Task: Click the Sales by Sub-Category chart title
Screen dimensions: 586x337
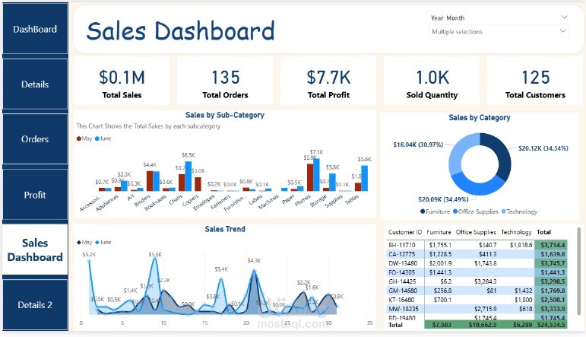Action: (x=225, y=115)
